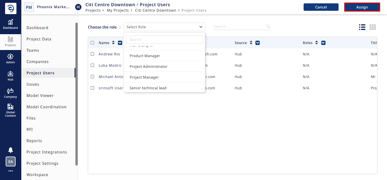Sort by Roles column arrows
Viewport: 387px width, 180px height.
[x=316, y=43]
